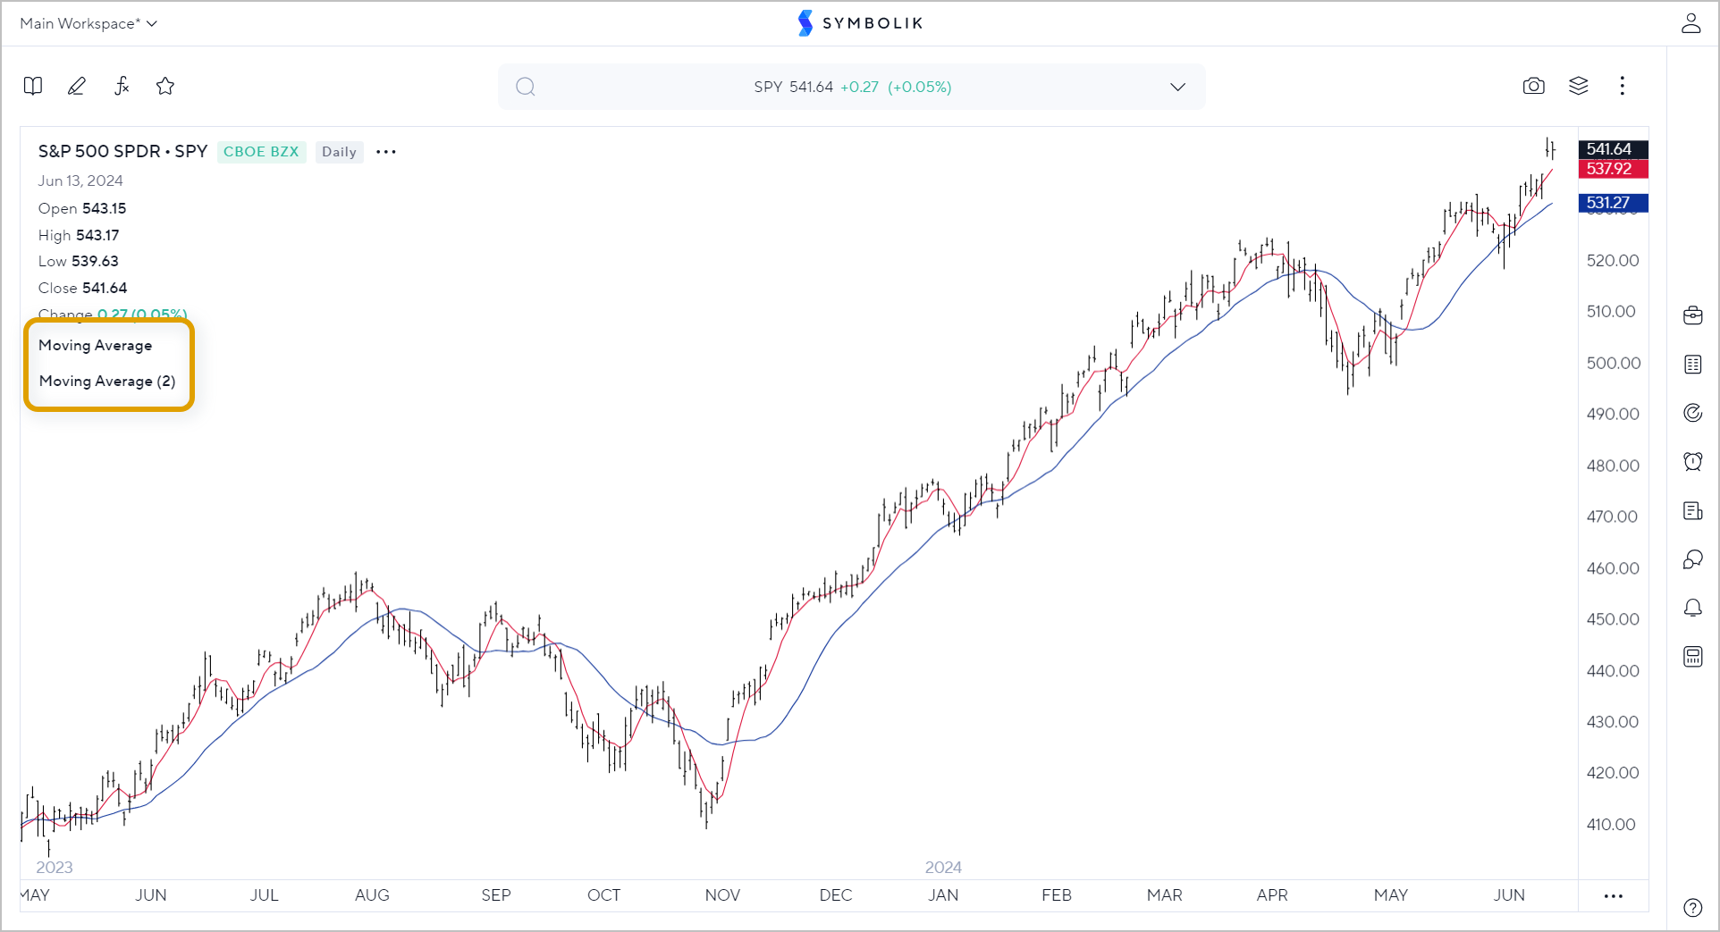Open the briefcase portfolio icon in sidebar

(x=1693, y=315)
